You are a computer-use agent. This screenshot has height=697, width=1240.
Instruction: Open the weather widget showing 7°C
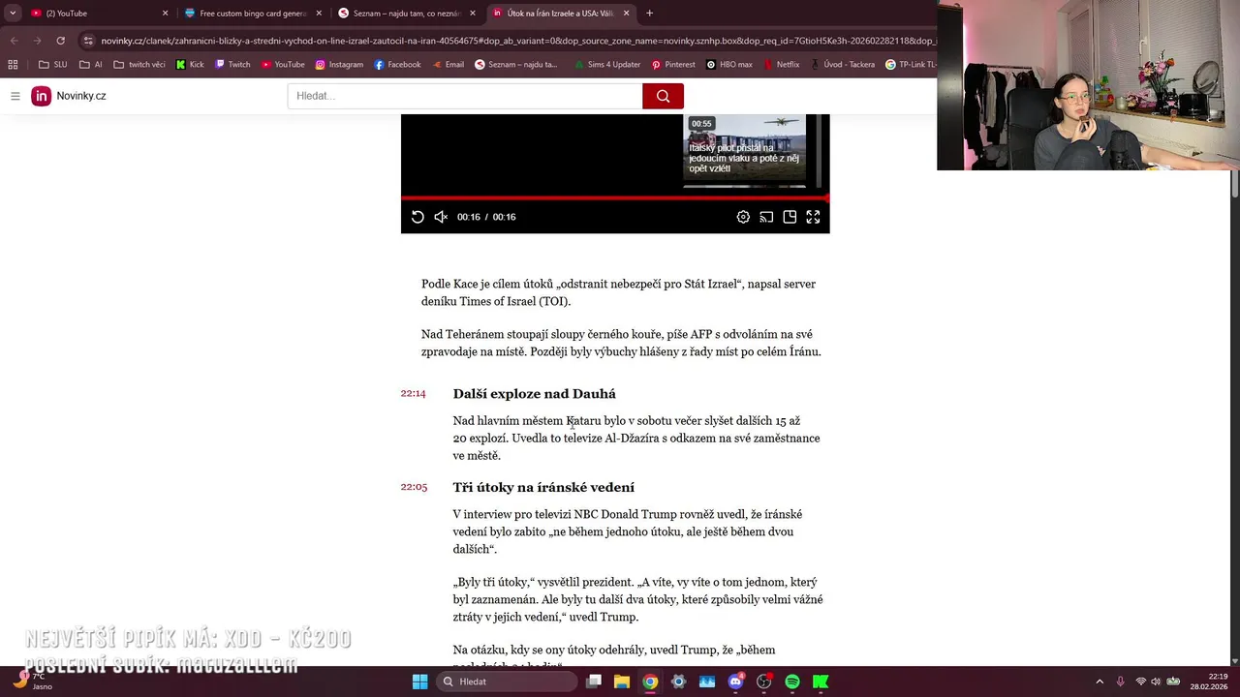31,682
